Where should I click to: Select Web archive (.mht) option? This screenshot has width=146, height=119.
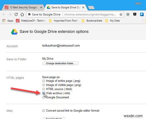click(43, 93)
